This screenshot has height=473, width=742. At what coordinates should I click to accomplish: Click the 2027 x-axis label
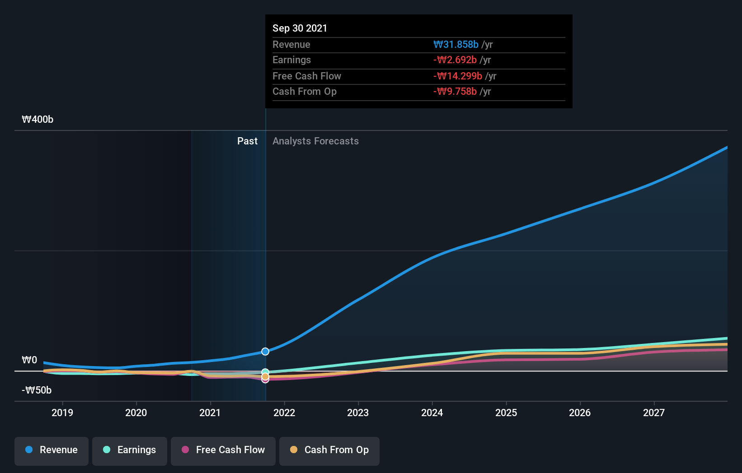[x=654, y=413]
